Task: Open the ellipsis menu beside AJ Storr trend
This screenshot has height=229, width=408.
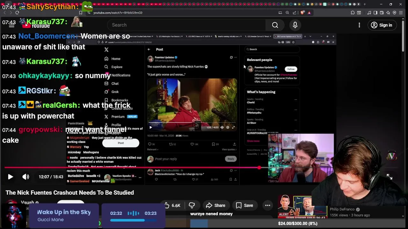Action: [296, 120]
